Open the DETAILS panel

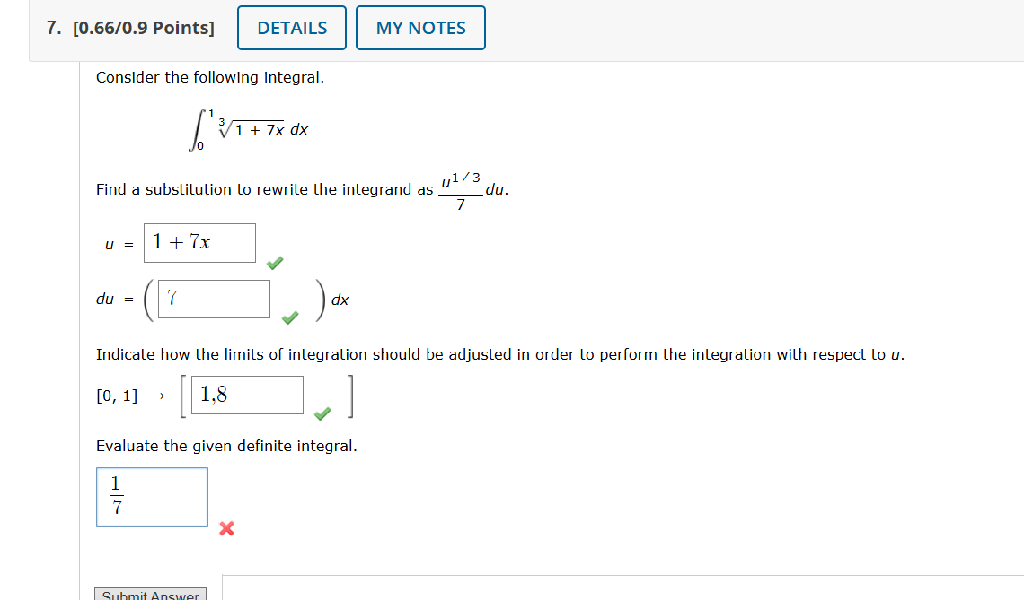(291, 27)
